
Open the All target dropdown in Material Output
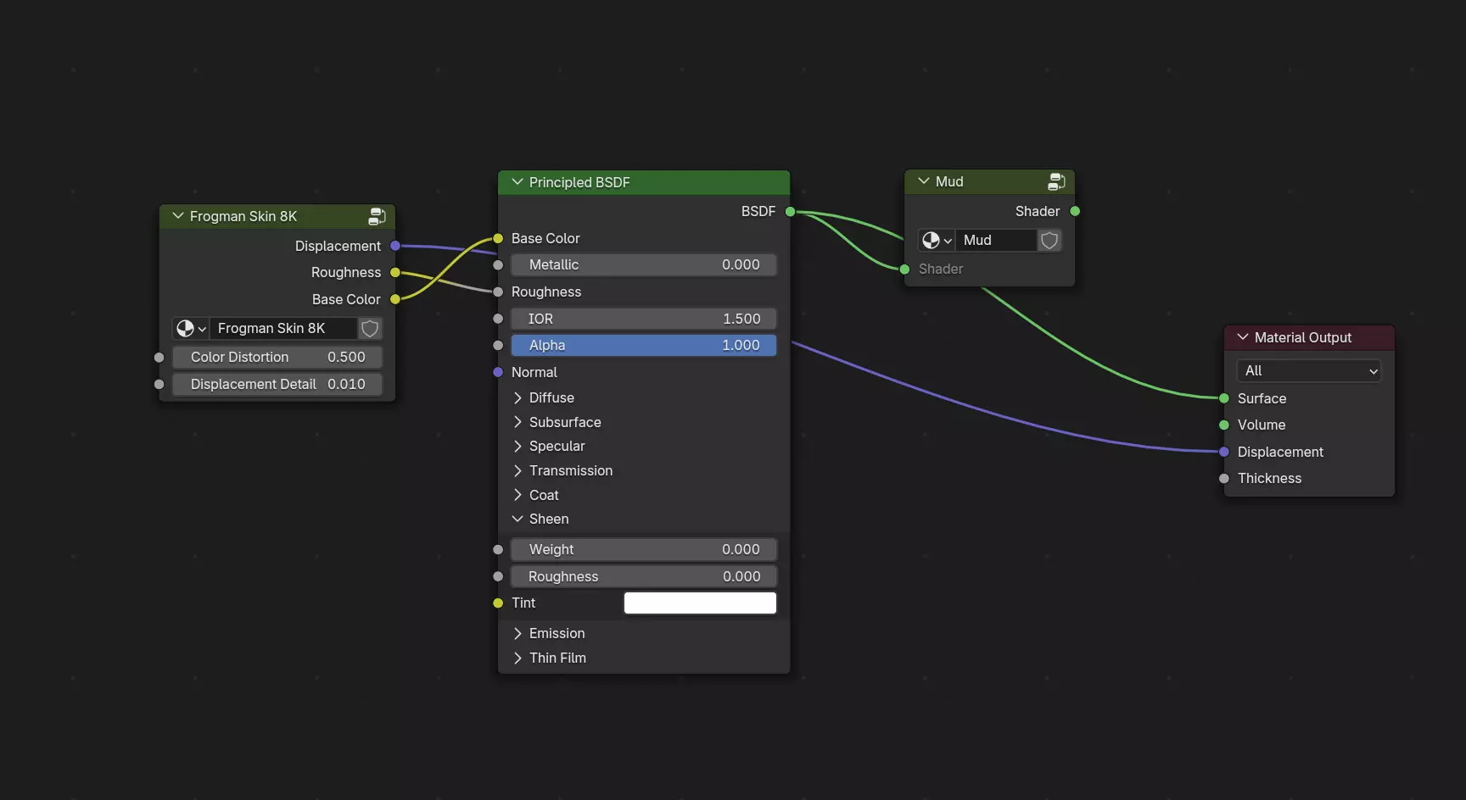(x=1309, y=371)
